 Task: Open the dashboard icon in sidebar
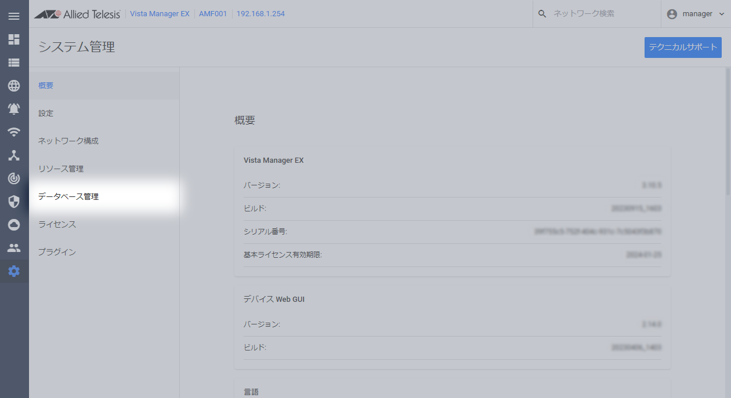point(14,39)
